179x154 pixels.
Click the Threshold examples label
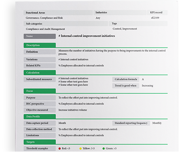point(40,148)
